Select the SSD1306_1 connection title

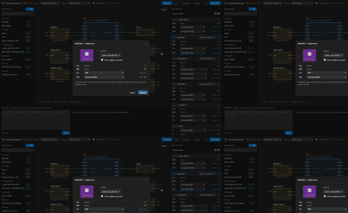[x=182, y=84]
